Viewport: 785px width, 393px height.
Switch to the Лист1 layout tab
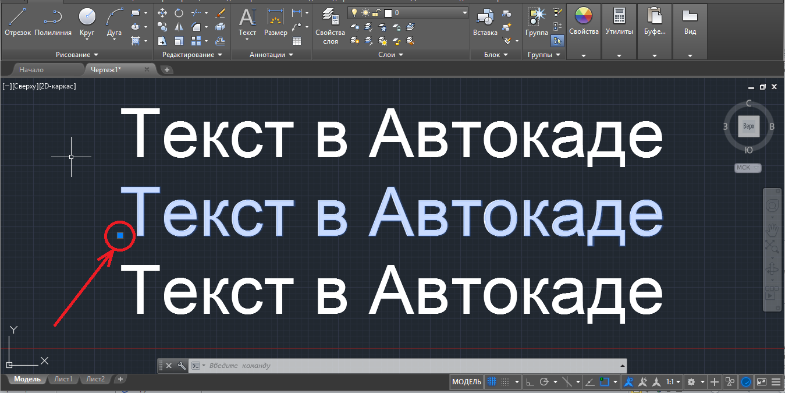click(63, 379)
